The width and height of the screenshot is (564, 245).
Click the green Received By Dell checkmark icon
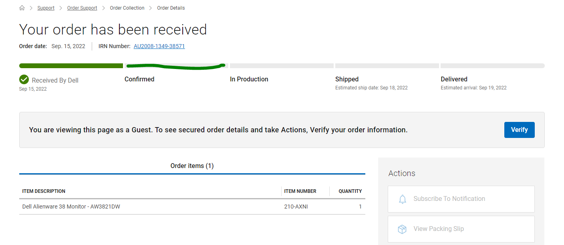[x=24, y=79]
